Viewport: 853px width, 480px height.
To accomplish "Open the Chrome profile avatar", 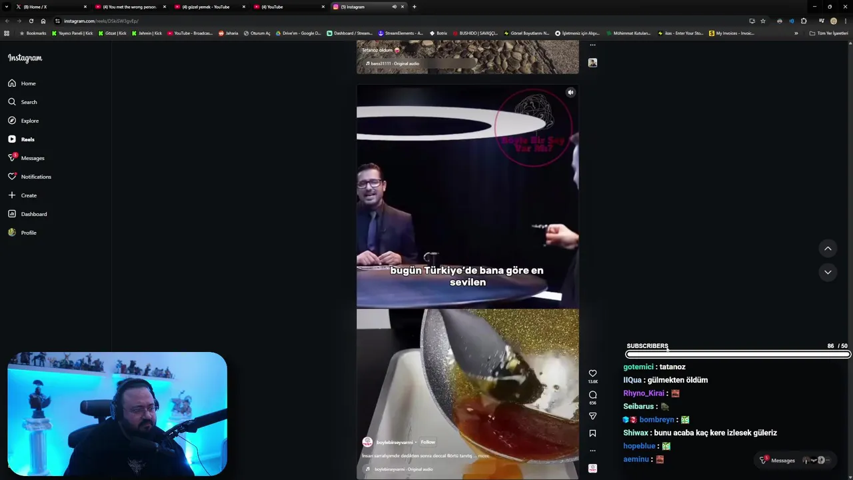I will tap(833, 21).
